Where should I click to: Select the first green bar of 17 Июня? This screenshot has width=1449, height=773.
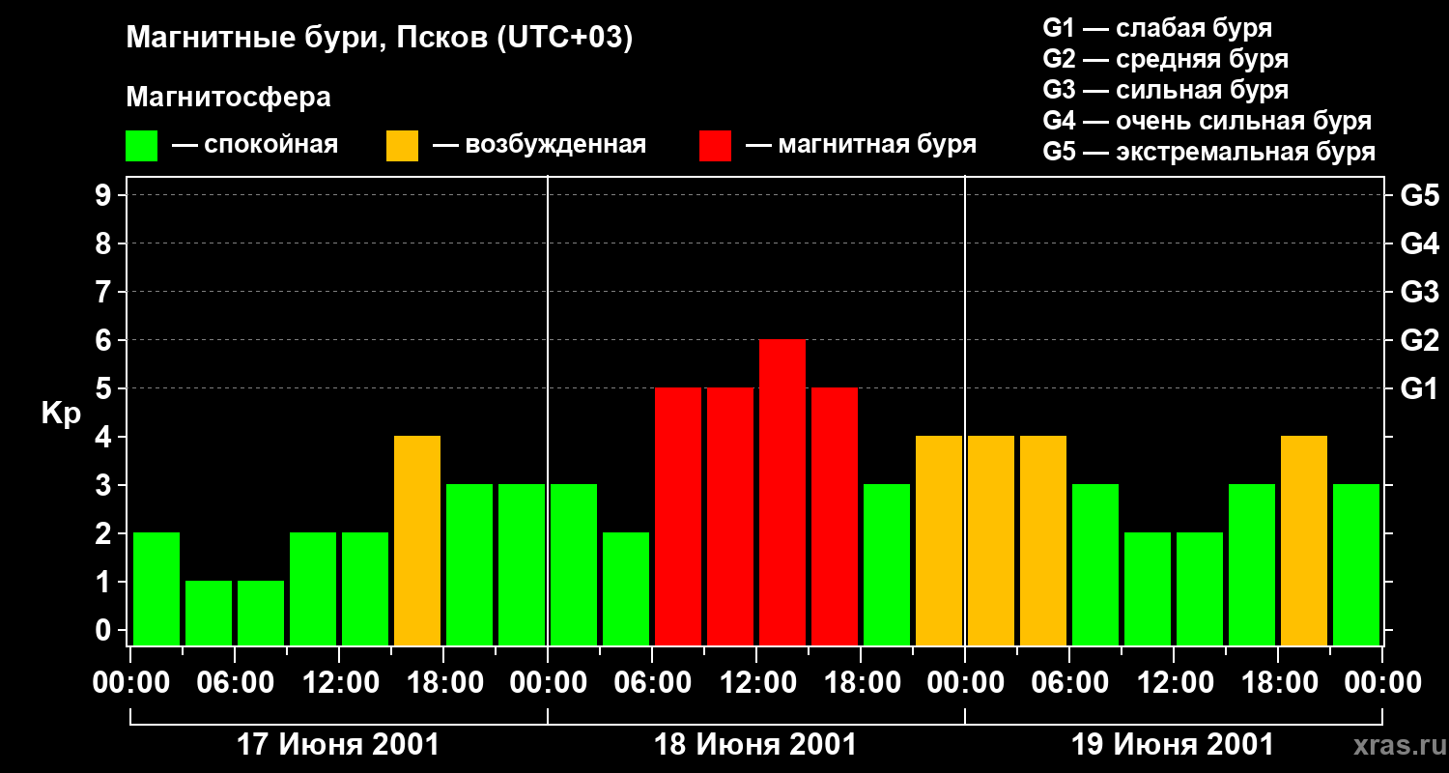coord(156,588)
